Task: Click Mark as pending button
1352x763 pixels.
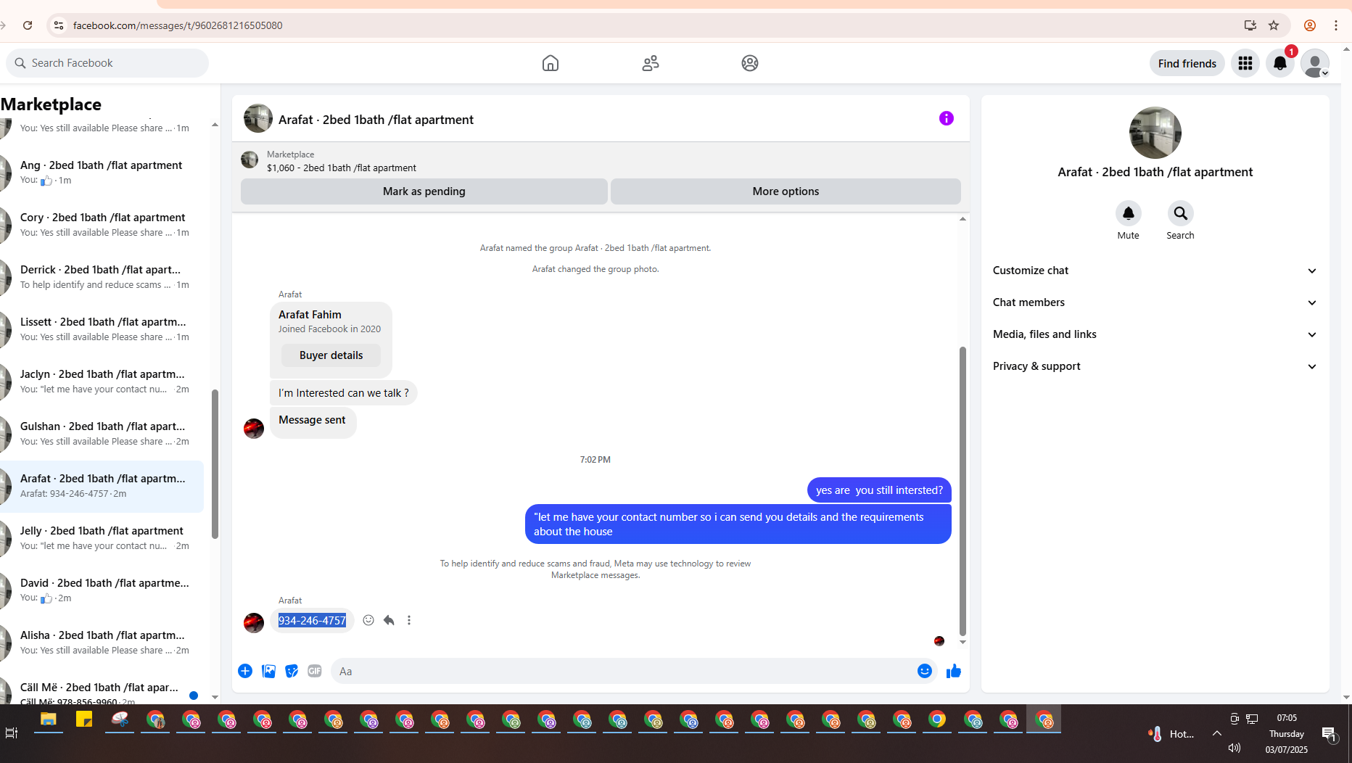Action: point(424,191)
